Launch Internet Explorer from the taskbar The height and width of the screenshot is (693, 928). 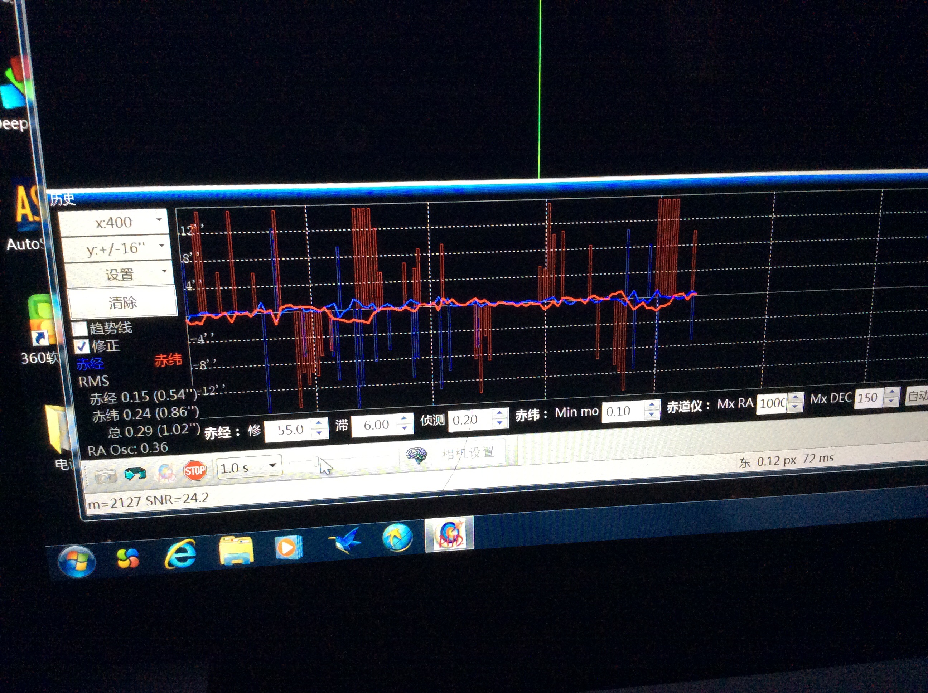(x=180, y=554)
